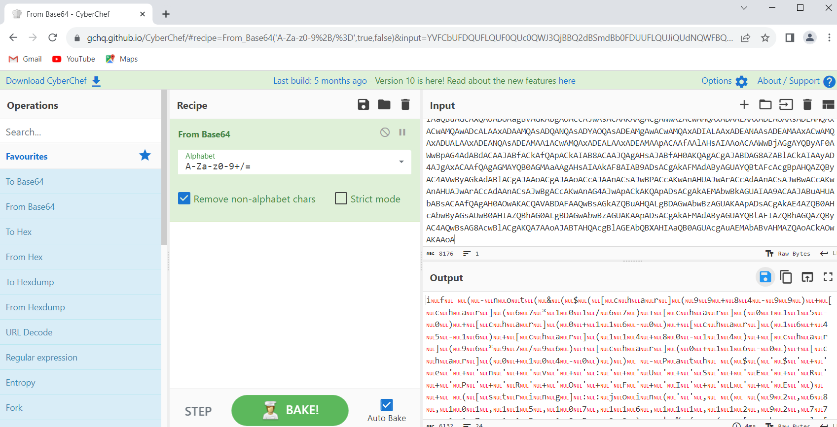Open a file as input

[x=786, y=104]
